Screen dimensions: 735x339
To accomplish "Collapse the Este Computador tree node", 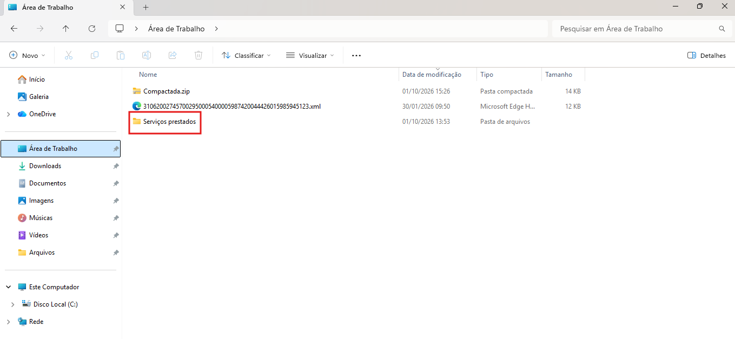I will point(8,287).
